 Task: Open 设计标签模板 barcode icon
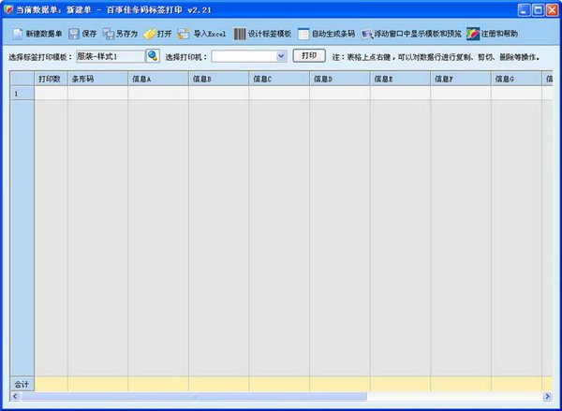pos(240,34)
